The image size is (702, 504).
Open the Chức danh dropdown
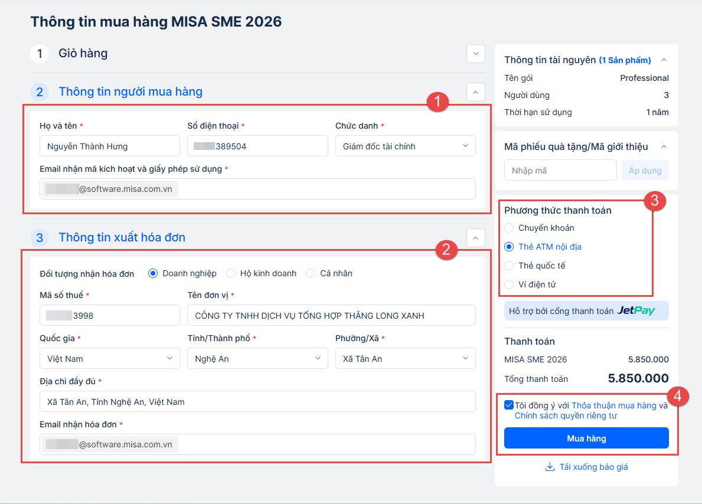pyautogui.click(x=405, y=146)
